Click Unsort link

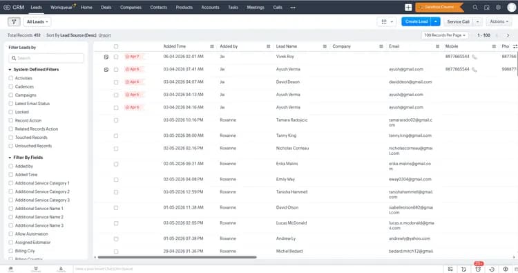[104, 35]
